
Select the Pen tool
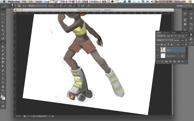(x=3, y=70)
